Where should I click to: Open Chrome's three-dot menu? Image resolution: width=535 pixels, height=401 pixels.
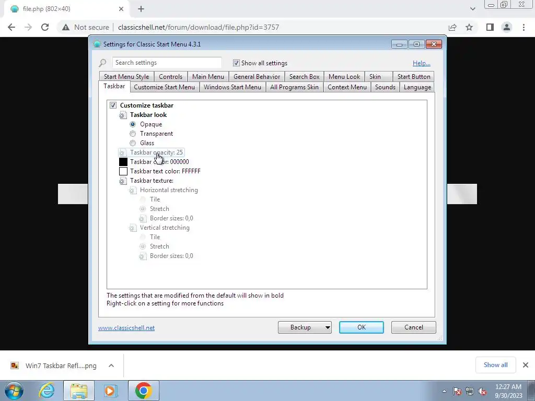point(524,27)
